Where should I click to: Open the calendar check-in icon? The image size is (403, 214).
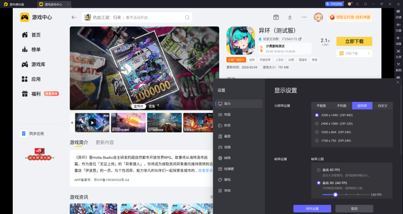(x=276, y=17)
